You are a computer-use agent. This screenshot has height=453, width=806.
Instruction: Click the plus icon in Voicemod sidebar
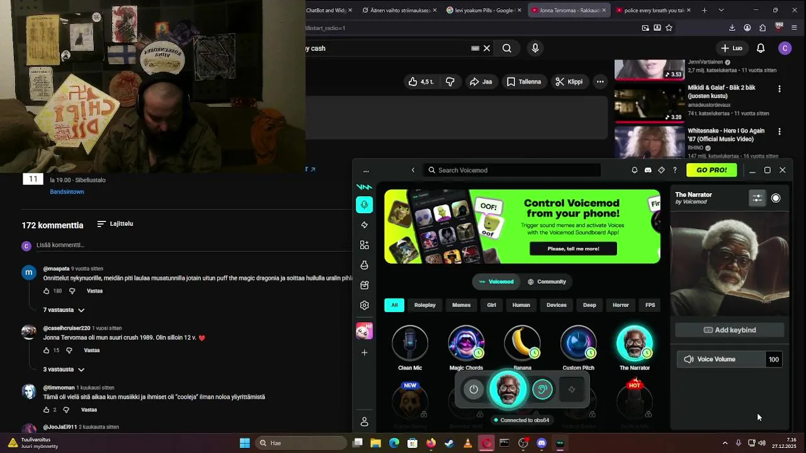coord(364,352)
